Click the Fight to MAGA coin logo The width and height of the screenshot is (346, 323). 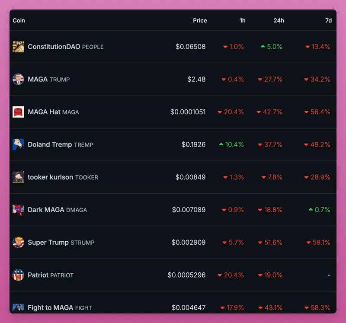click(x=18, y=307)
